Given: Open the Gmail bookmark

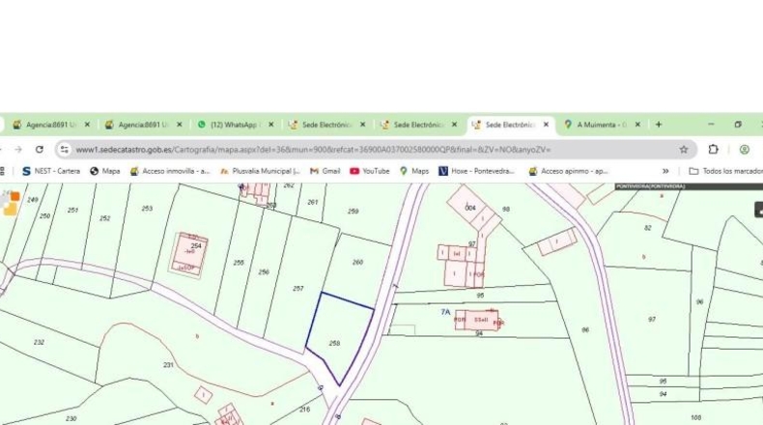Looking at the screenshot, I should (325, 171).
